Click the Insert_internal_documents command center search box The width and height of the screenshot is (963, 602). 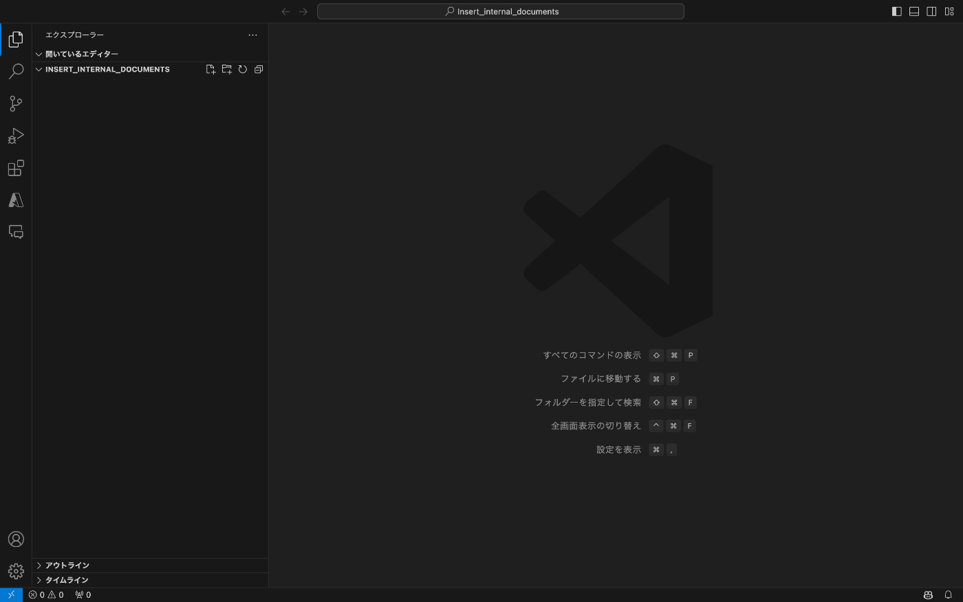tap(501, 12)
